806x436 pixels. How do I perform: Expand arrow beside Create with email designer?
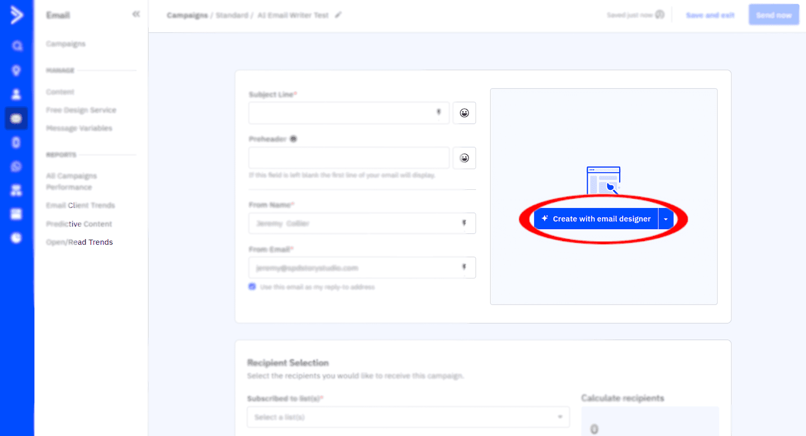pyautogui.click(x=665, y=219)
